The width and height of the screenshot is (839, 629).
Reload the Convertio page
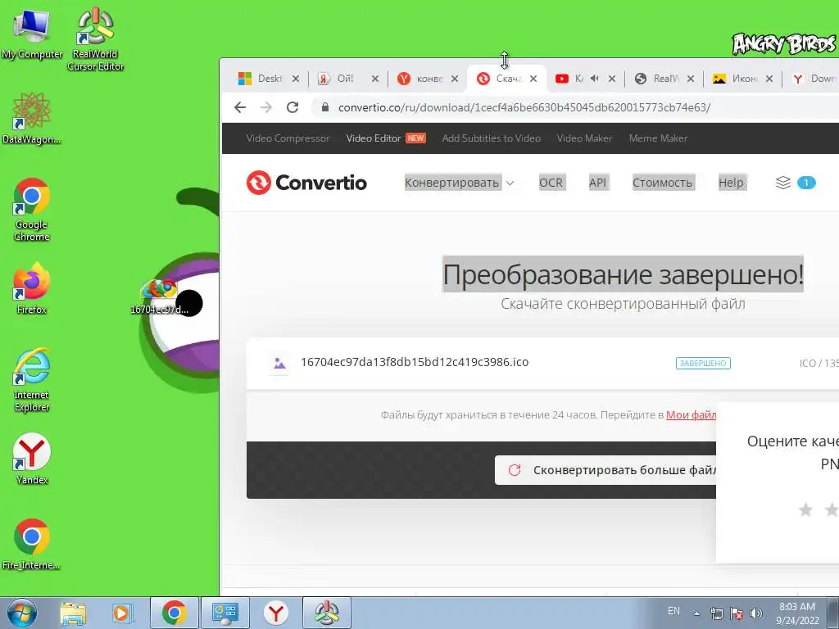point(293,107)
